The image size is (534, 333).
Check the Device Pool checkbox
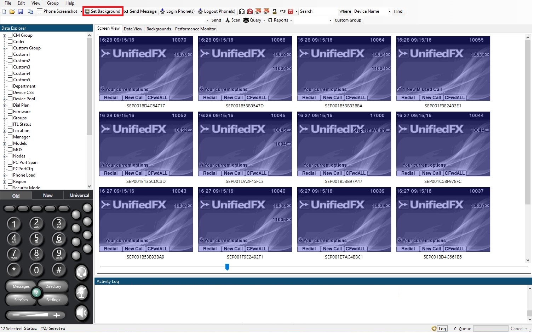click(10, 99)
